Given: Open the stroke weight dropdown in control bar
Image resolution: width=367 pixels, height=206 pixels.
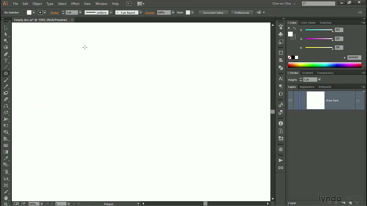Looking at the screenshot, I should (80, 13).
